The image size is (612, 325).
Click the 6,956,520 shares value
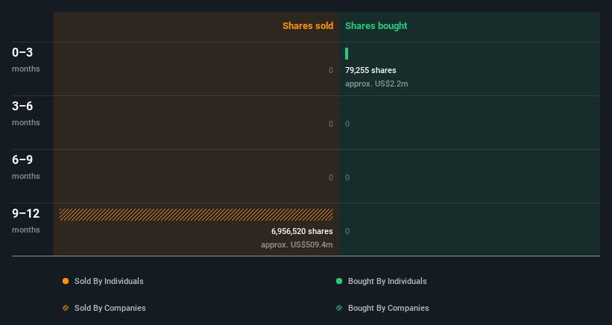click(302, 231)
